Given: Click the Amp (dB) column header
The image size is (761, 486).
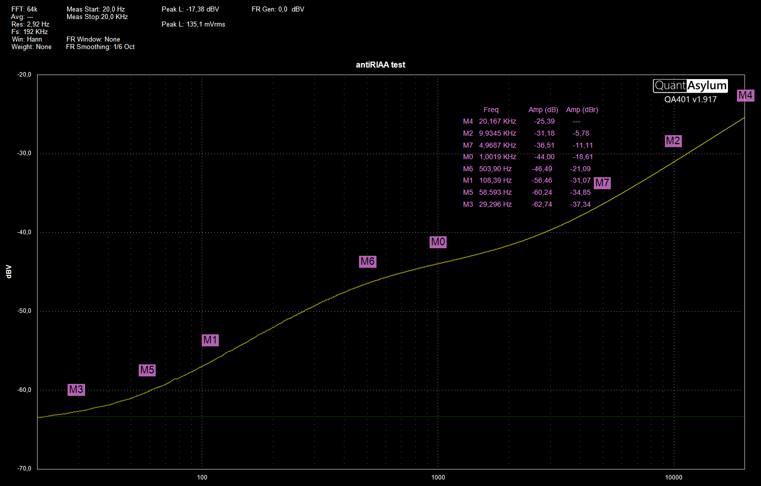Looking at the screenshot, I should coord(543,110).
